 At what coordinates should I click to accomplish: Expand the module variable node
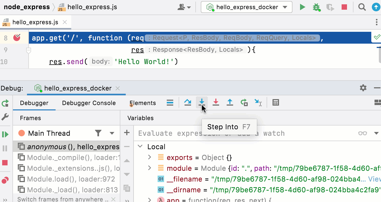(149, 168)
